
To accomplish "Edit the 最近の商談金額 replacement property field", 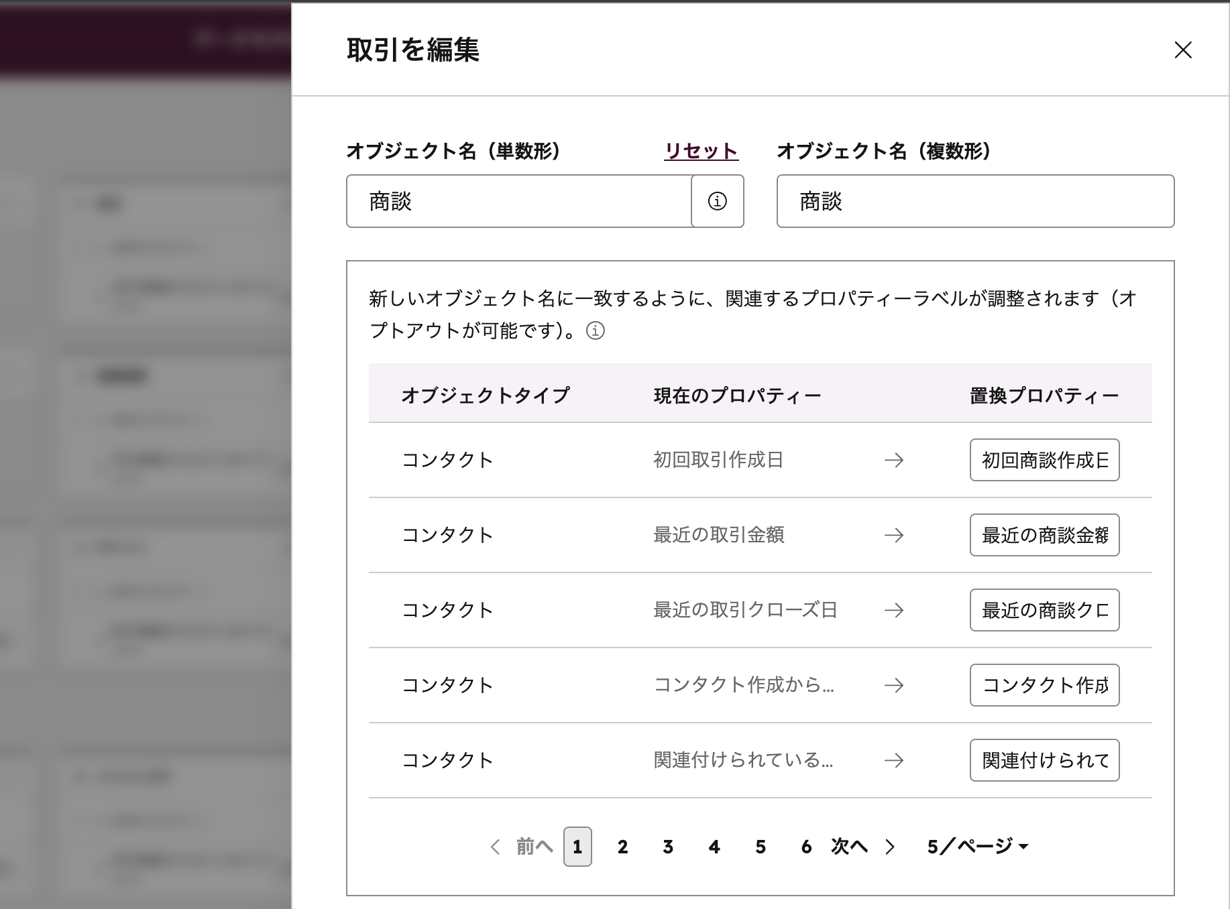I will (x=1044, y=535).
